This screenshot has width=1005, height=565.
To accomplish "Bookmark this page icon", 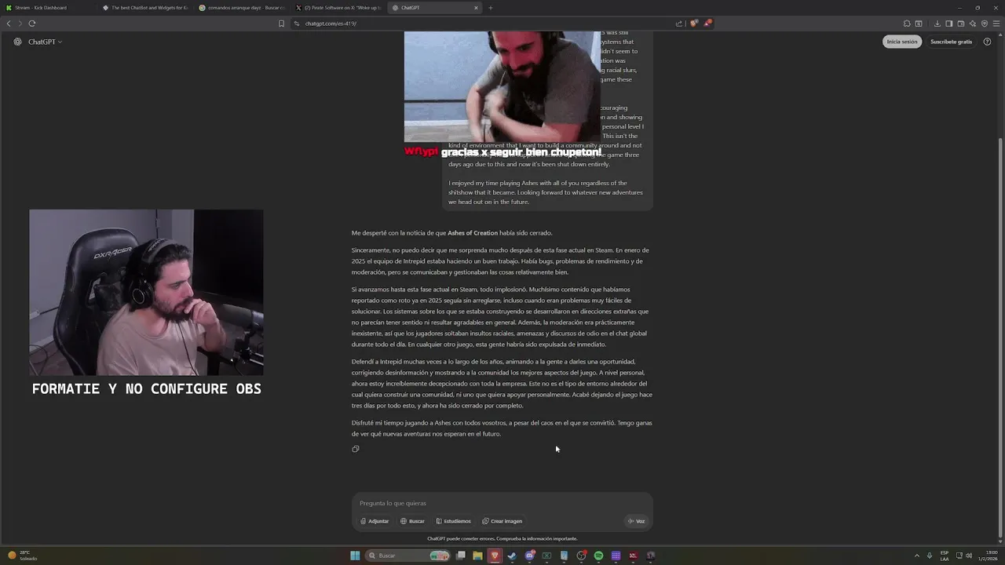I will [x=281, y=24].
